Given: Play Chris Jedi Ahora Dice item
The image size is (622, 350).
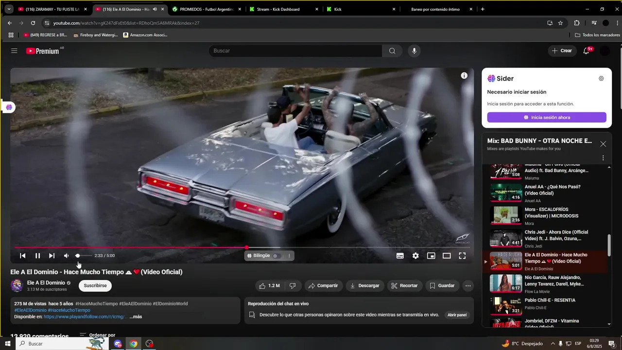Looking at the screenshot, I should pos(547,239).
